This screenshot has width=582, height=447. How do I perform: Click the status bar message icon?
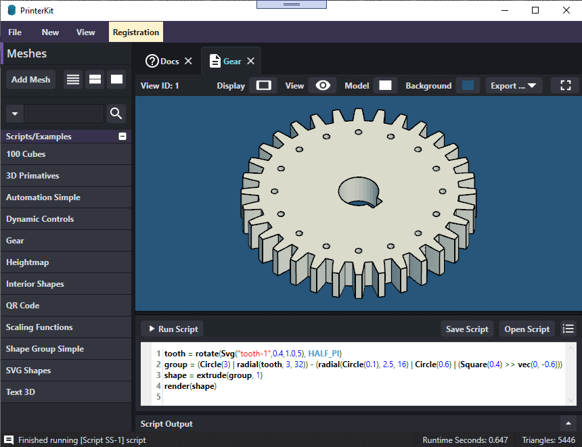pos(9,440)
